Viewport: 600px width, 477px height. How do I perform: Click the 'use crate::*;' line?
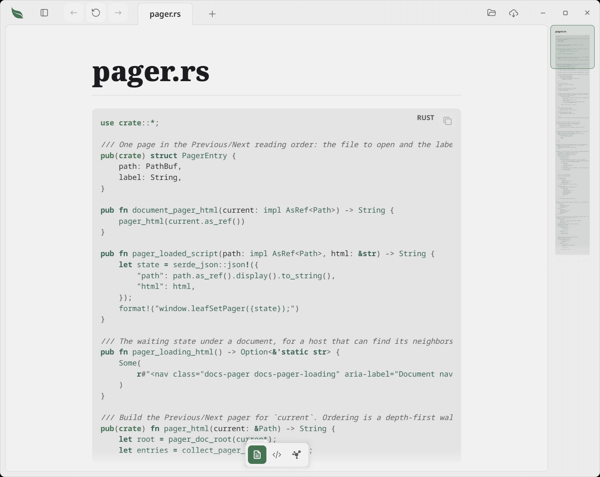(x=130, y=123)
